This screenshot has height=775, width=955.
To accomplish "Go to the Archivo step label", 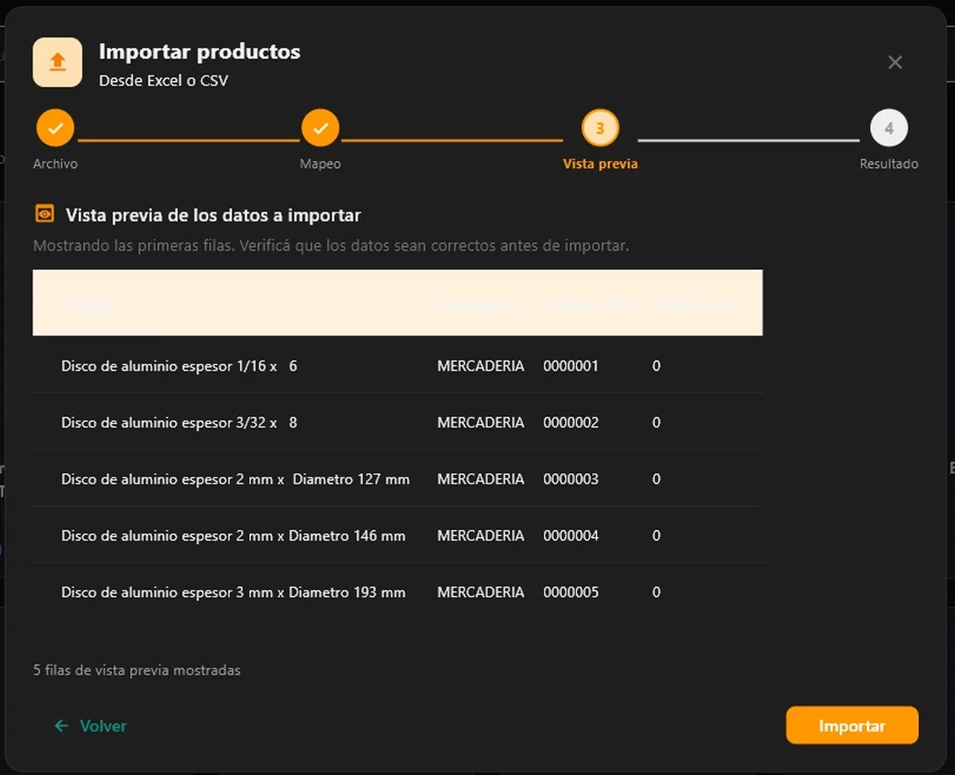I will tap(56, 164).
